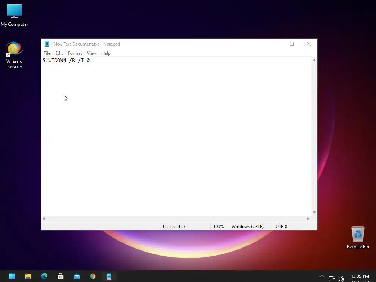Maximize the Notepad window

[292, 44]
